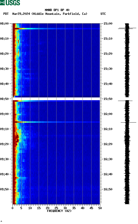Image resolution: width=138 pixels, height=224 pixels.
Task: Click the seismogram spike near 15:03 UTC
Action: pos(127,28)
